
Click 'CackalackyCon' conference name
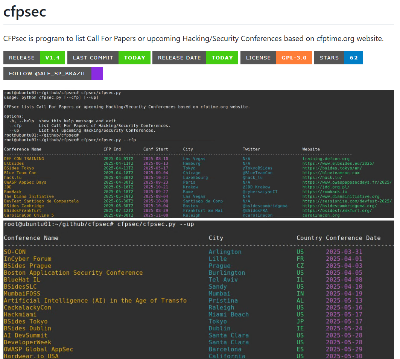pyautogui.click(x=27, y=307)
